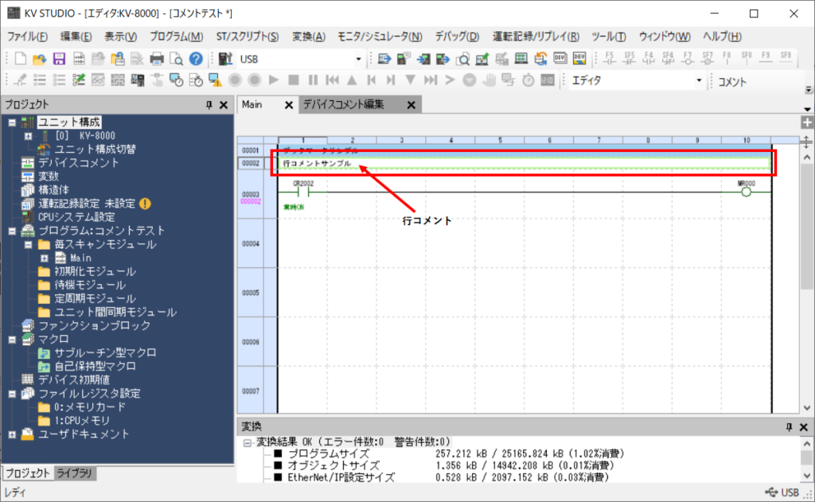815x502 pixels.
Task: Open the USB communication dropdown
Action: pyautogui.click(x=360, y=59)
